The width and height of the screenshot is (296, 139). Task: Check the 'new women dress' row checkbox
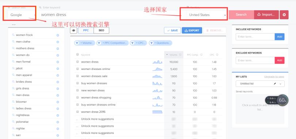click(77, 90)
